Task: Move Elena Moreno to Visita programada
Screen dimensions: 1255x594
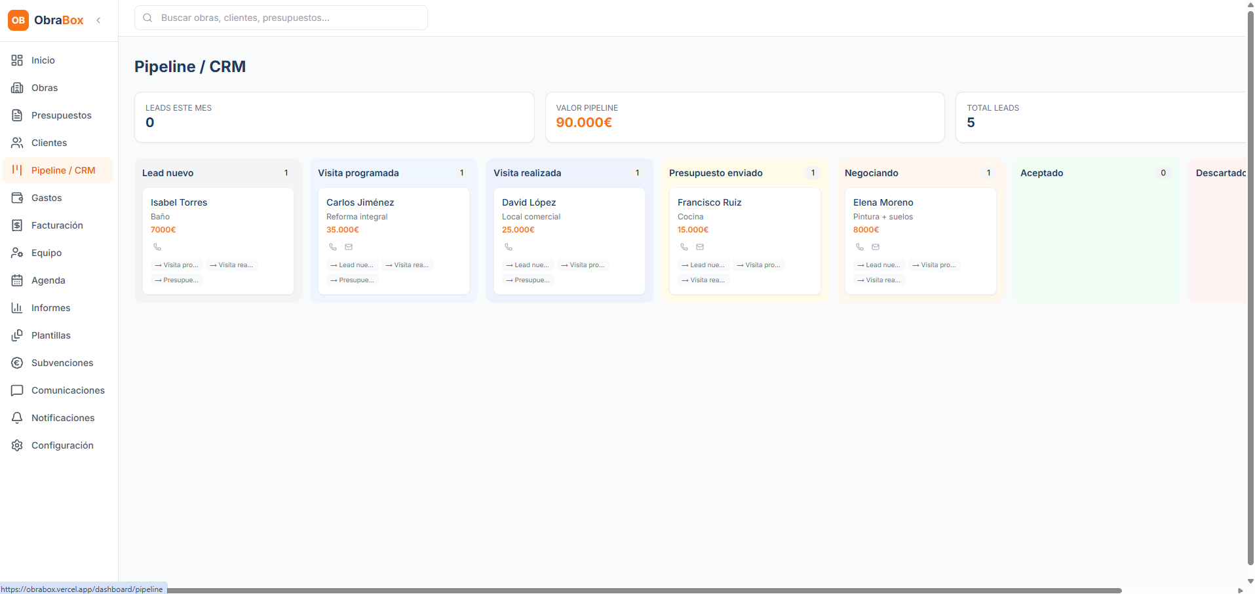Action: (x=935, y=265)
